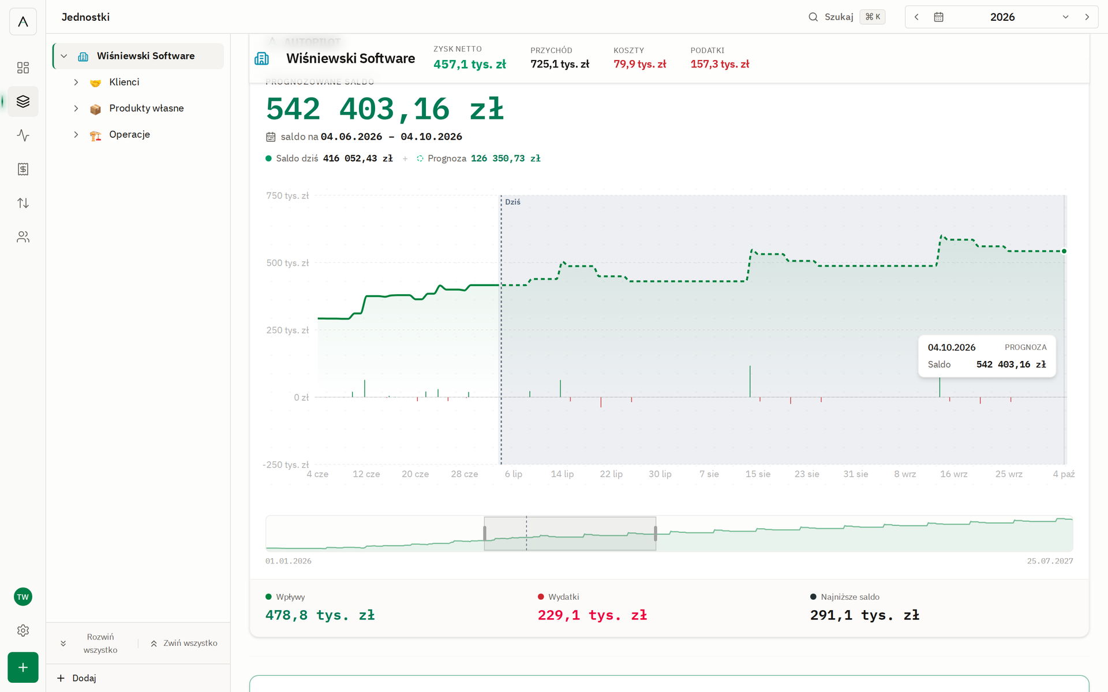
Task: Click the Koszty 79,9 tys. zł value
Action: (x=640, y=64)
